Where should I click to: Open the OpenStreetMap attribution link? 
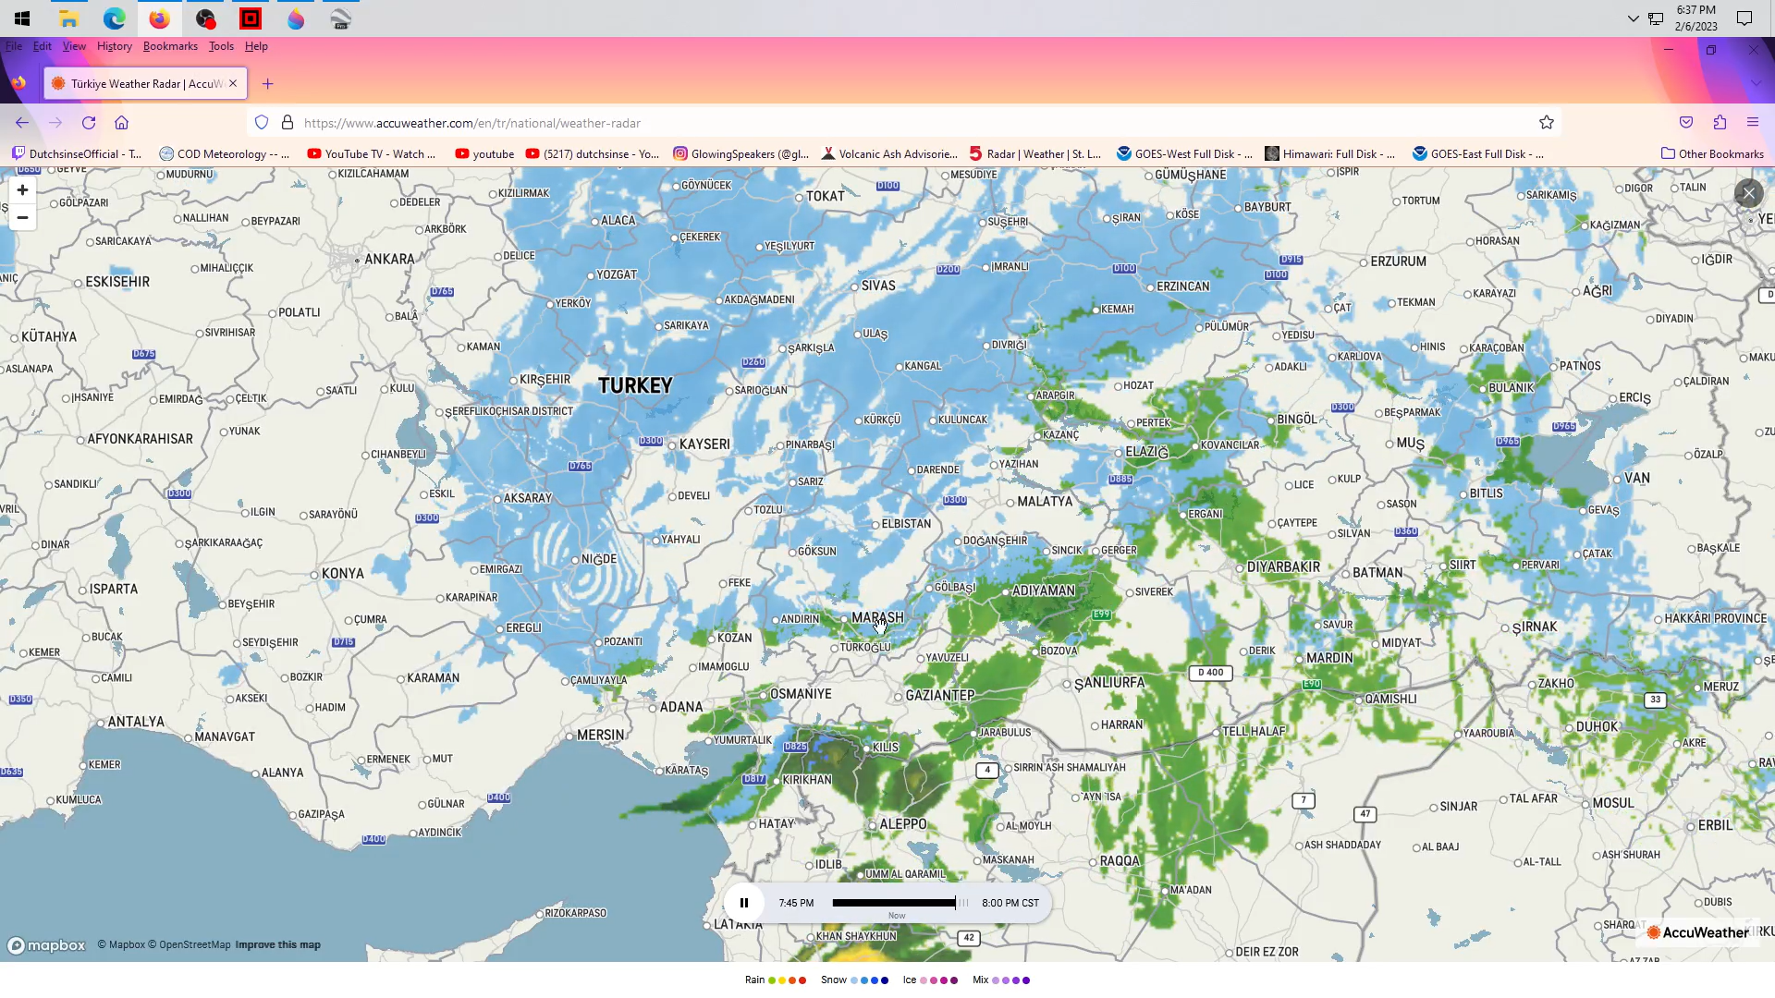190,945
